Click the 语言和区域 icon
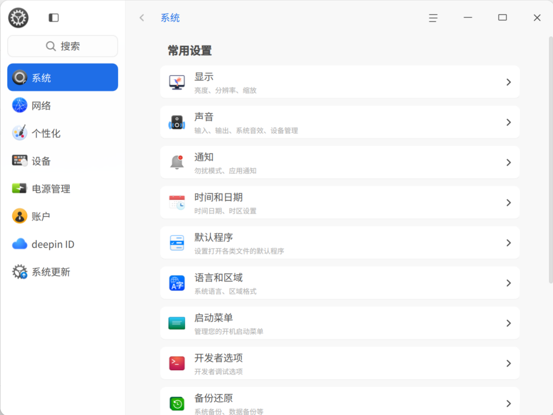553x415 pixels. [x=176, y=283]
